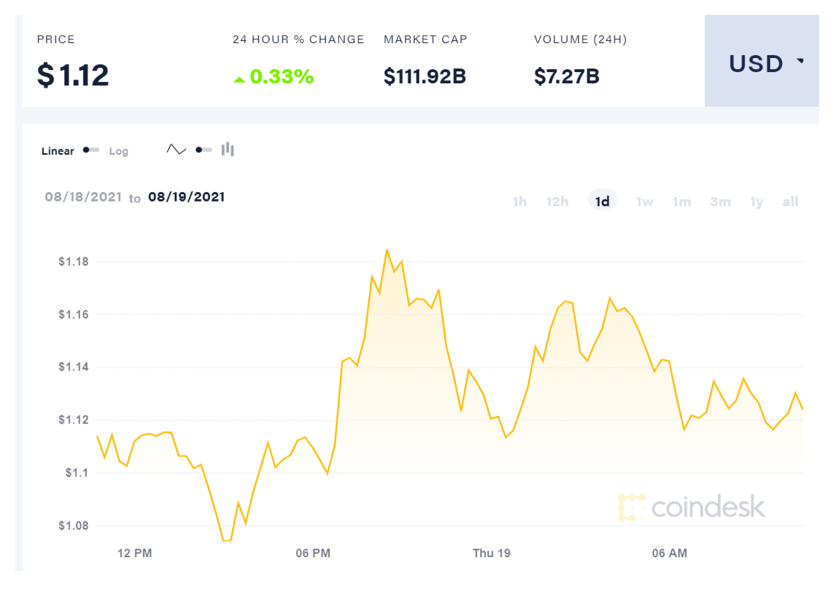The height and width of the screenshot is (616, 834).
Task: Click the candlestick chart icon
Action: [228, 150]
